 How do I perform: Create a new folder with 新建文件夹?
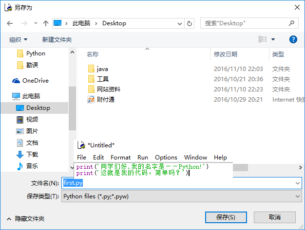[57, 39]
